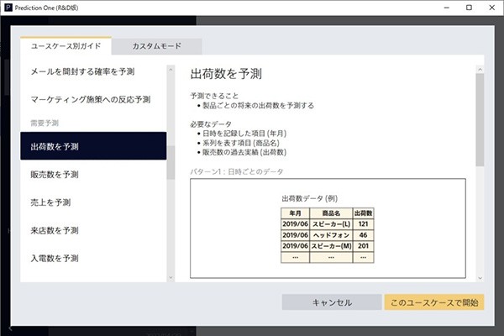This screenshot has width=504, height=336.
Task: Start with このユースケースで開始 button
Action: point(434,302)
